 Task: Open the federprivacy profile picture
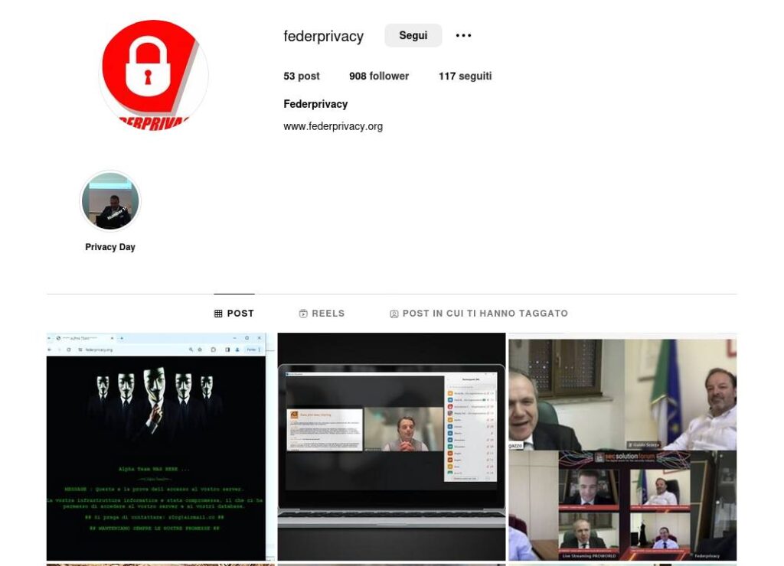153,75
